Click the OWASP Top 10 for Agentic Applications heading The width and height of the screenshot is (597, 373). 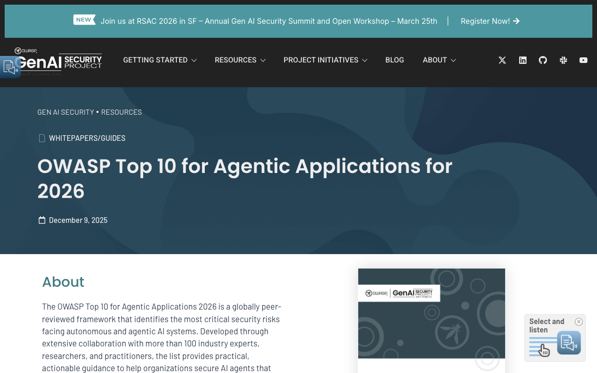click(245, 179)
